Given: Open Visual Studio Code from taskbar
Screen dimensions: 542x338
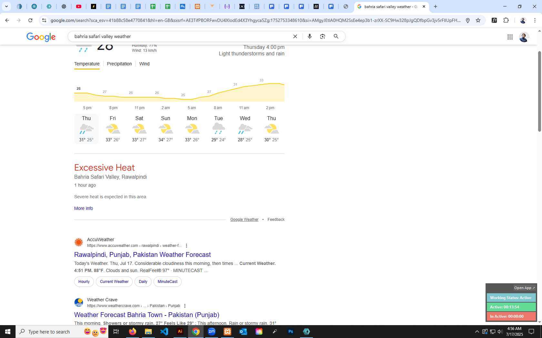Looking at the screenshot, I should (164, 332).
